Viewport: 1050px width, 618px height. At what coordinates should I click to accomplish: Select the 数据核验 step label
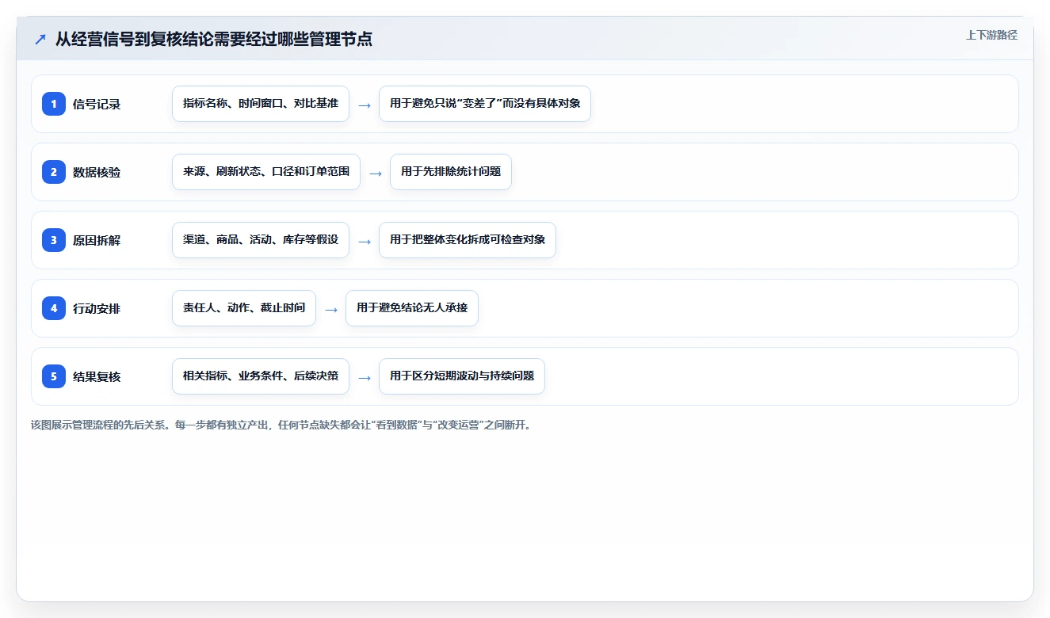click(97, 172)
